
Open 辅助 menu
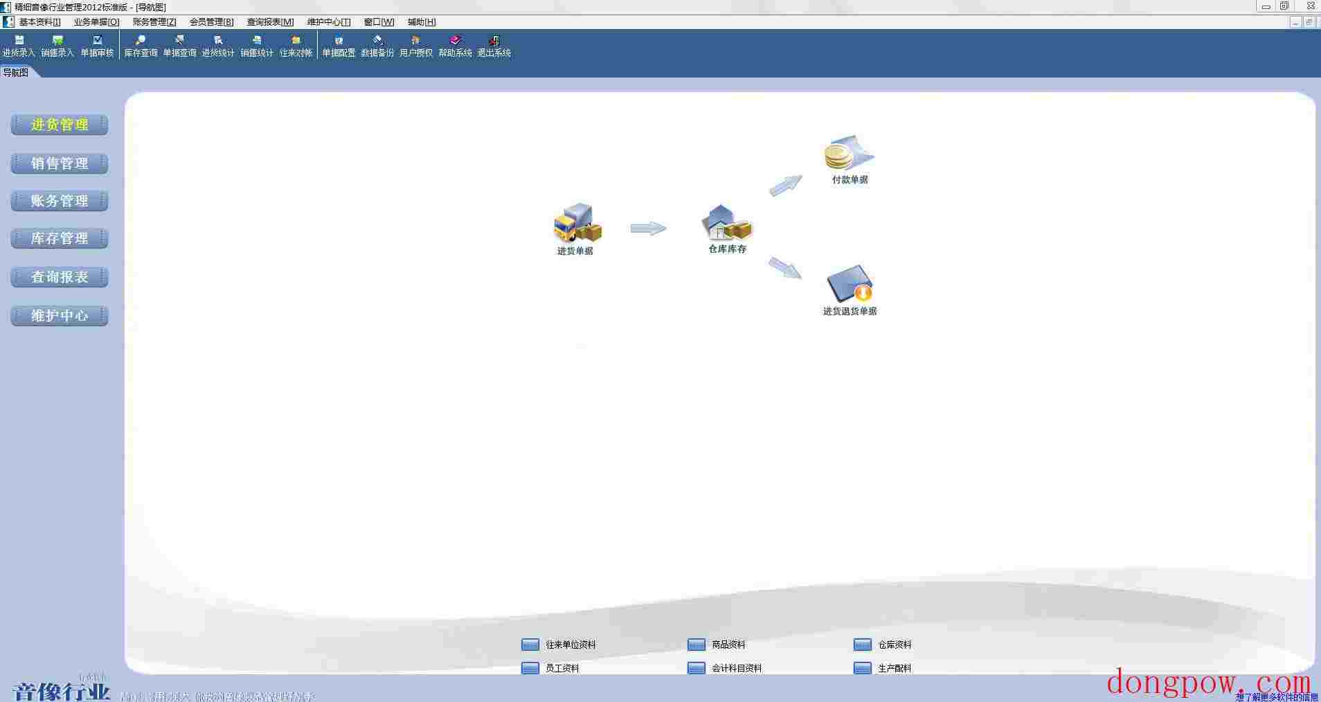[422, 22]
